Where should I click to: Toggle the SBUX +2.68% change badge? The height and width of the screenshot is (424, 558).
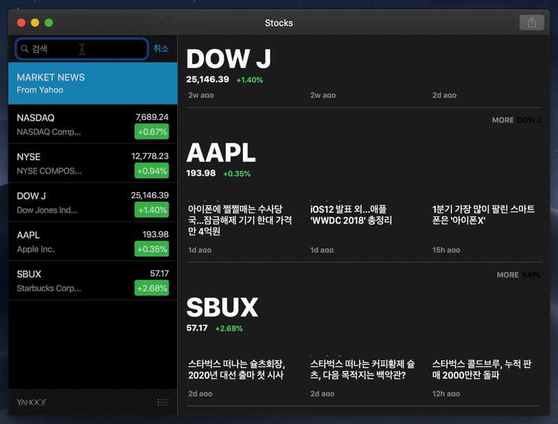(152, 288)
